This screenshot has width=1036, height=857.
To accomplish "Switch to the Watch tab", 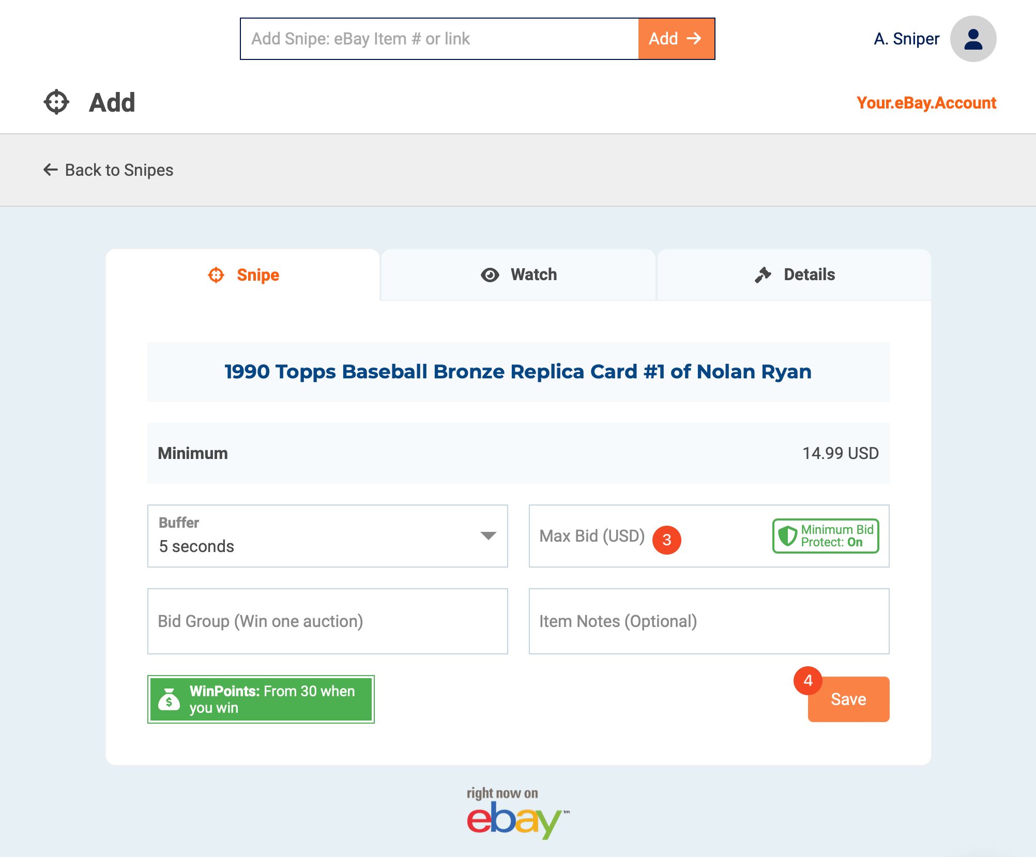I will click(x=518, y=274).
